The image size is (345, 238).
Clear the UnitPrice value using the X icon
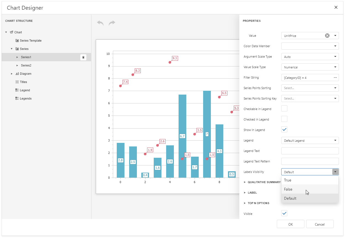tap(327, 35)
